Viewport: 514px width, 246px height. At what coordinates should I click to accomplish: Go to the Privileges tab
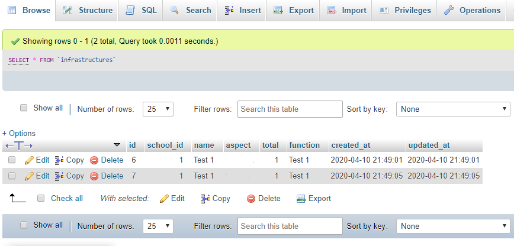tap(405, 11)
